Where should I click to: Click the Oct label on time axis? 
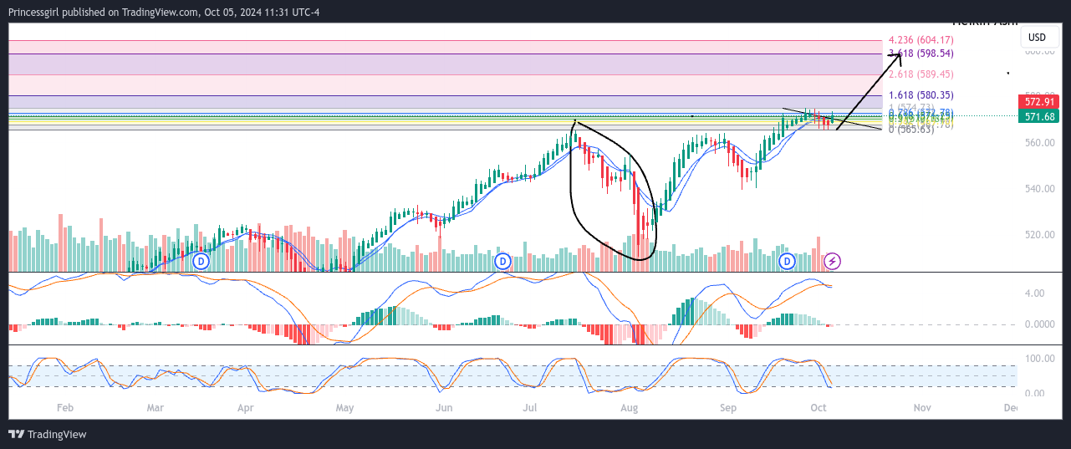(x=818, y=408)
